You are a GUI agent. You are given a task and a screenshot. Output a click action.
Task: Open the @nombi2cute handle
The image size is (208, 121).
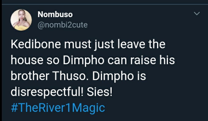tap(63, 25)
